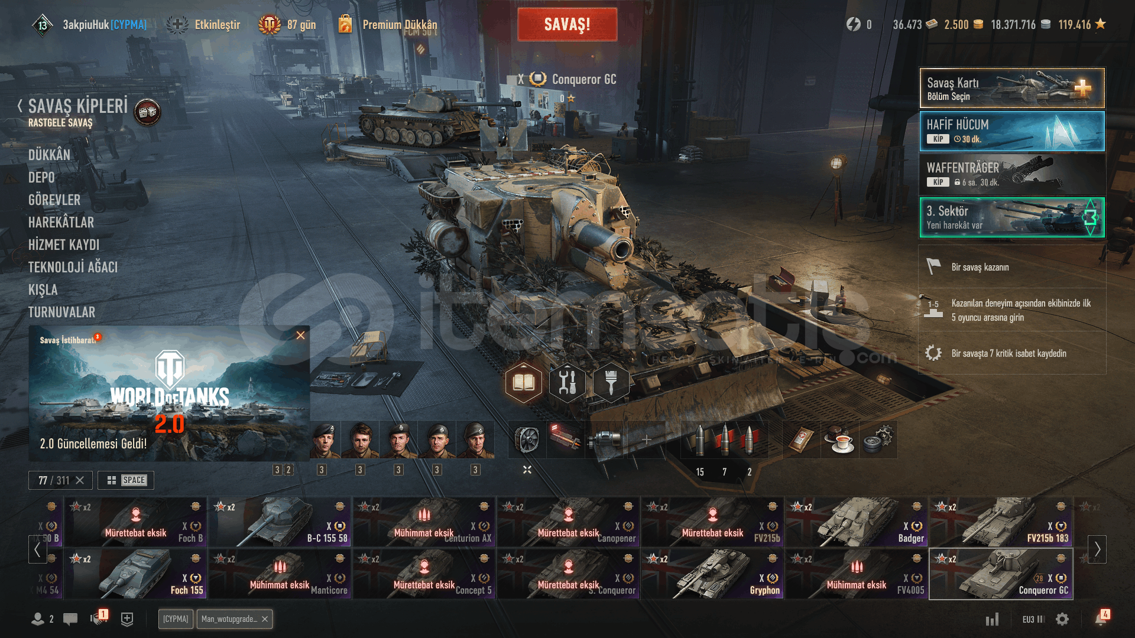Toggle the SPACE grid carousel view
Viewport: 1135px width, 638px height.
coord(126,480)
